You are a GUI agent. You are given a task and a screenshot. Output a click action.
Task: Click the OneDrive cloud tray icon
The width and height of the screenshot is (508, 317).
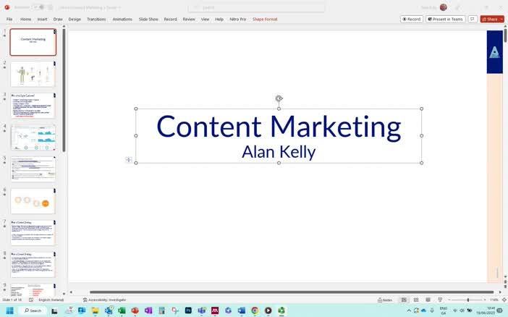coord(423,310)
